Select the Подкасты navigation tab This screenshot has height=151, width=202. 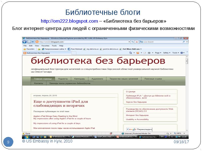point(63,79)
